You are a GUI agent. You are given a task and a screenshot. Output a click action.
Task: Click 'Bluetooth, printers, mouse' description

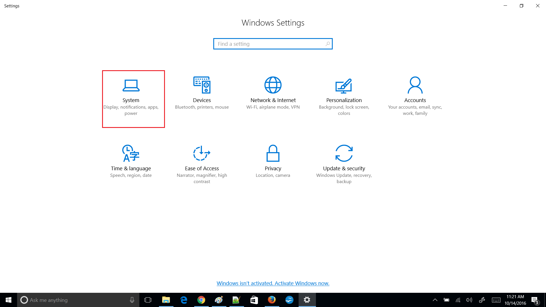tap(202, 107)
